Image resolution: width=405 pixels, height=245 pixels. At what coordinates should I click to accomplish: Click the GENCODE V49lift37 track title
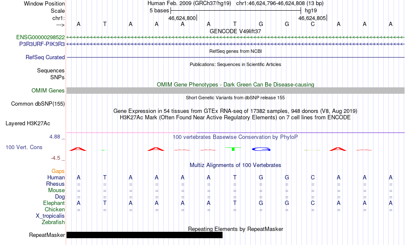pos(235,31)
